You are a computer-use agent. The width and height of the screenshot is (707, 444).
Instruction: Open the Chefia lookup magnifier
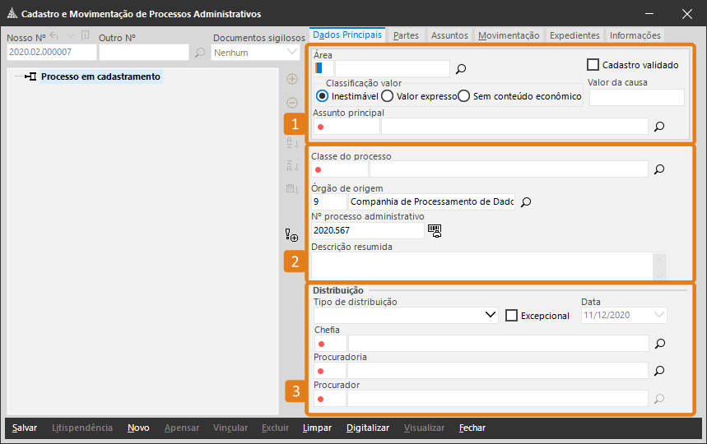pyautogui.click(x=659, y=344)
